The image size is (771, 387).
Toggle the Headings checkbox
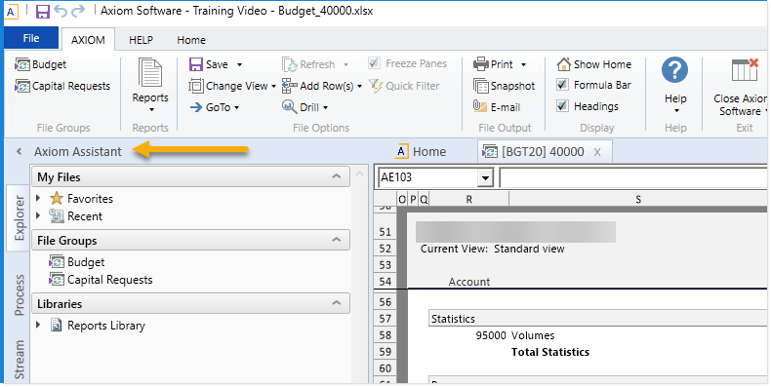pyautogui.click(x=562, y=106)
